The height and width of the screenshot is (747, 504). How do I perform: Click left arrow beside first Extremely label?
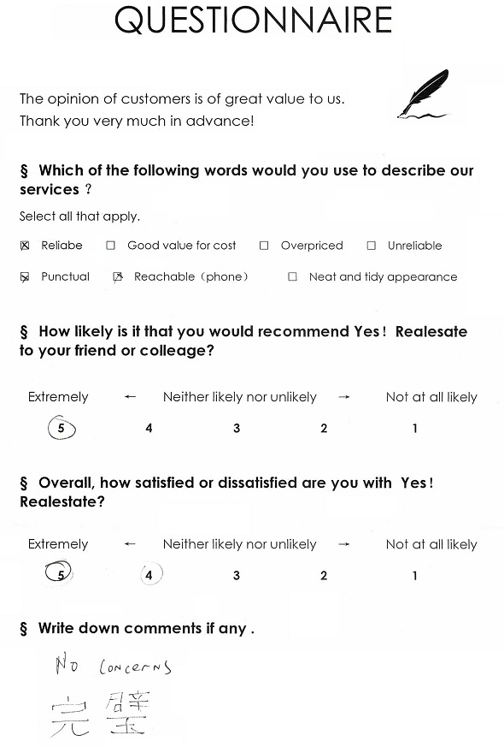[130, 397]
